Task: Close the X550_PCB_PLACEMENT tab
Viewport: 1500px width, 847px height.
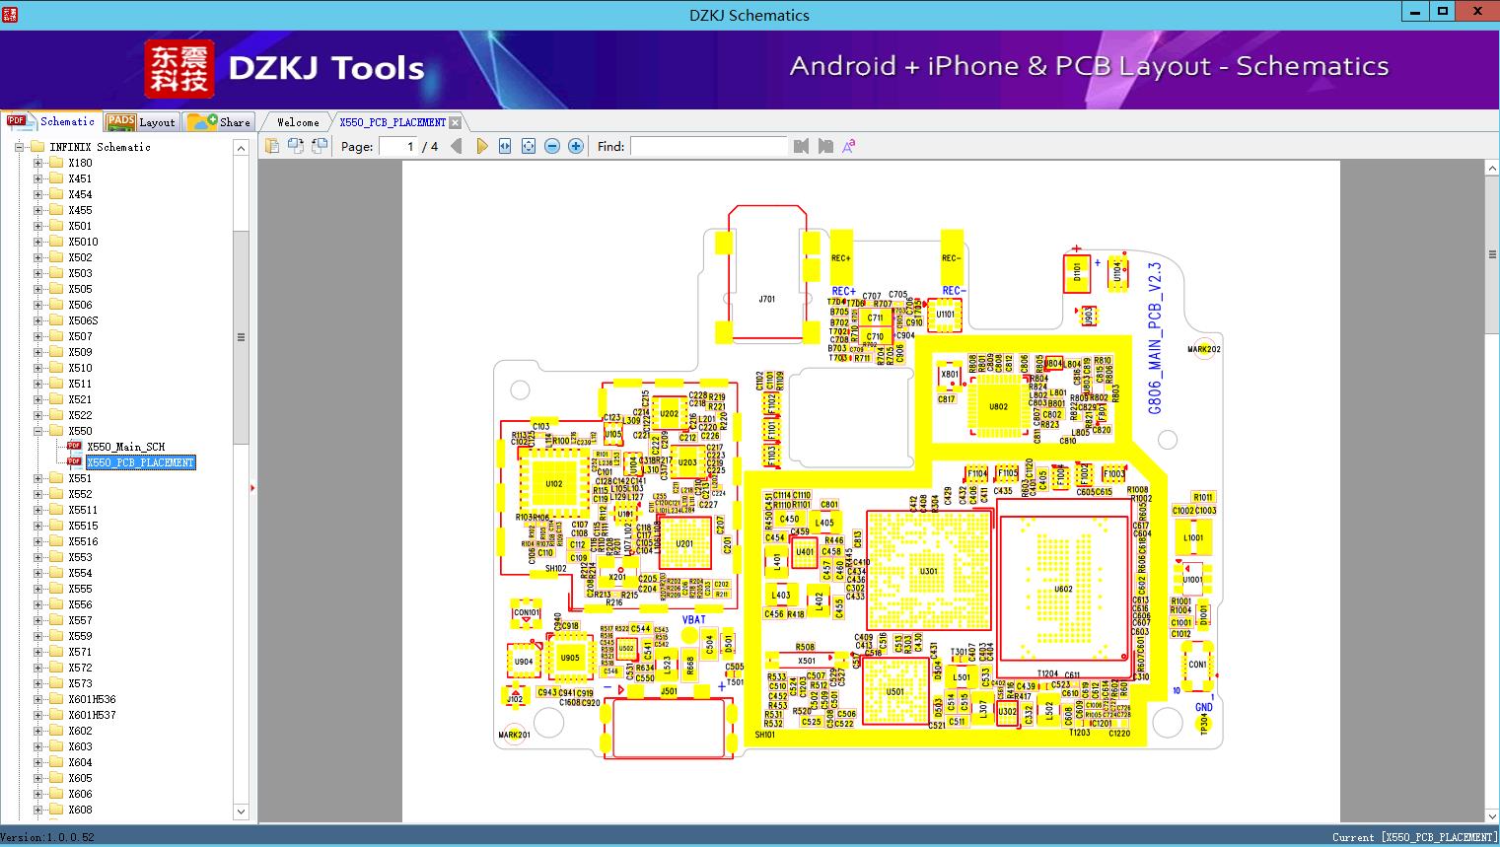Action: point(455,122)
